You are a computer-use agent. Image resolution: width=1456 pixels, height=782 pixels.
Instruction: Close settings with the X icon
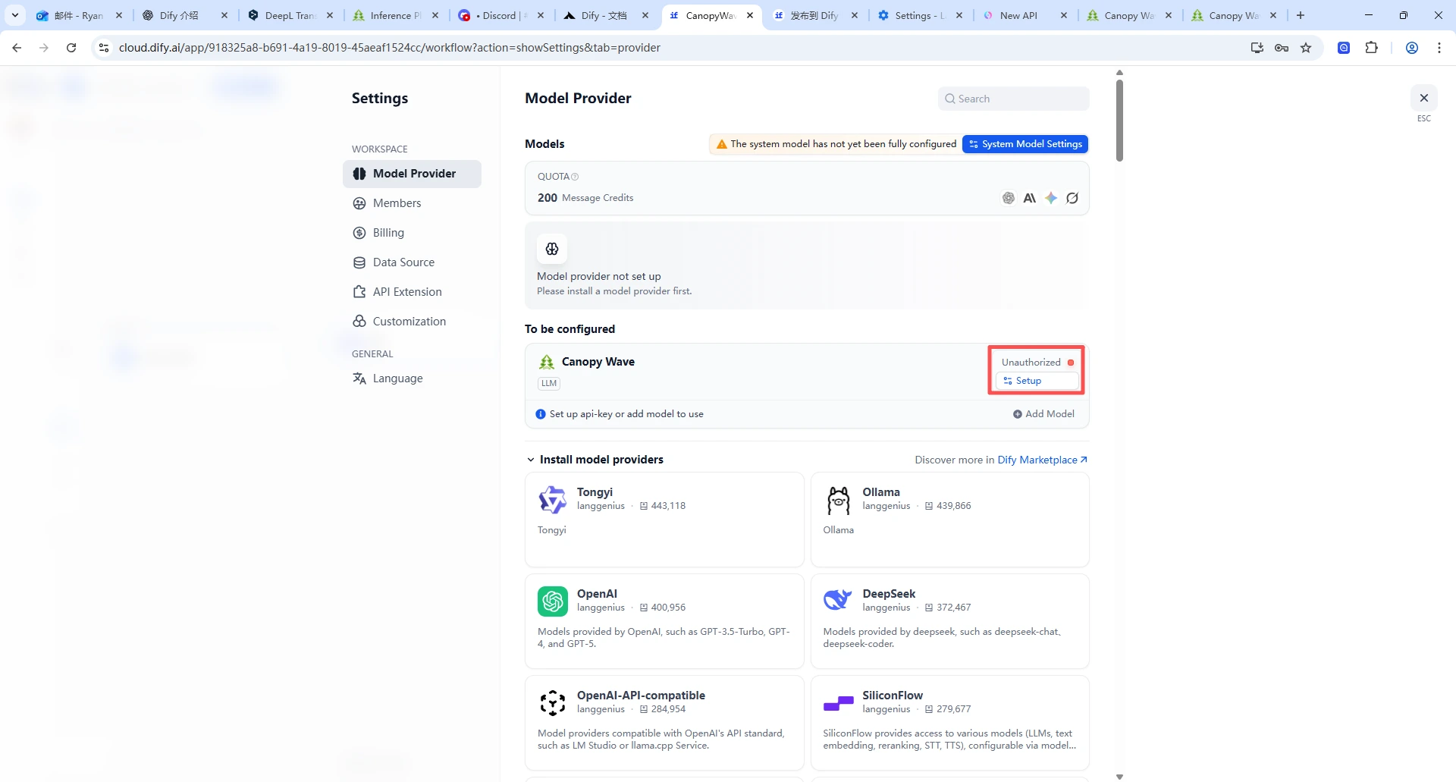1423,98
